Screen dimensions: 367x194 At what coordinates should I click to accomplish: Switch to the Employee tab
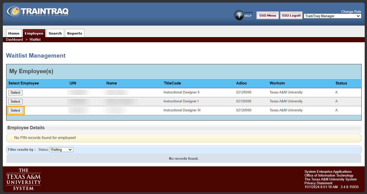[34, 33]
